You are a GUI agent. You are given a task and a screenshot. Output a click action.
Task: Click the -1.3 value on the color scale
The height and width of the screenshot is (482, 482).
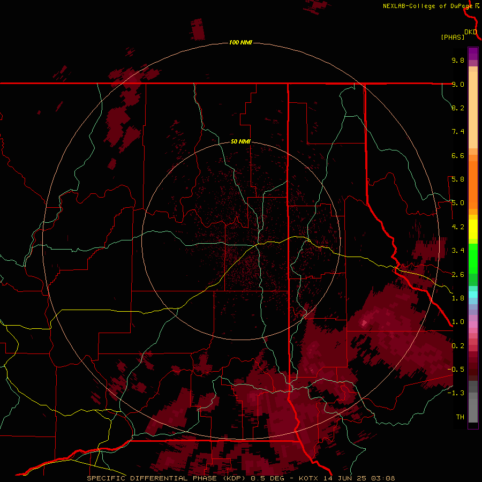coord(456,393)
